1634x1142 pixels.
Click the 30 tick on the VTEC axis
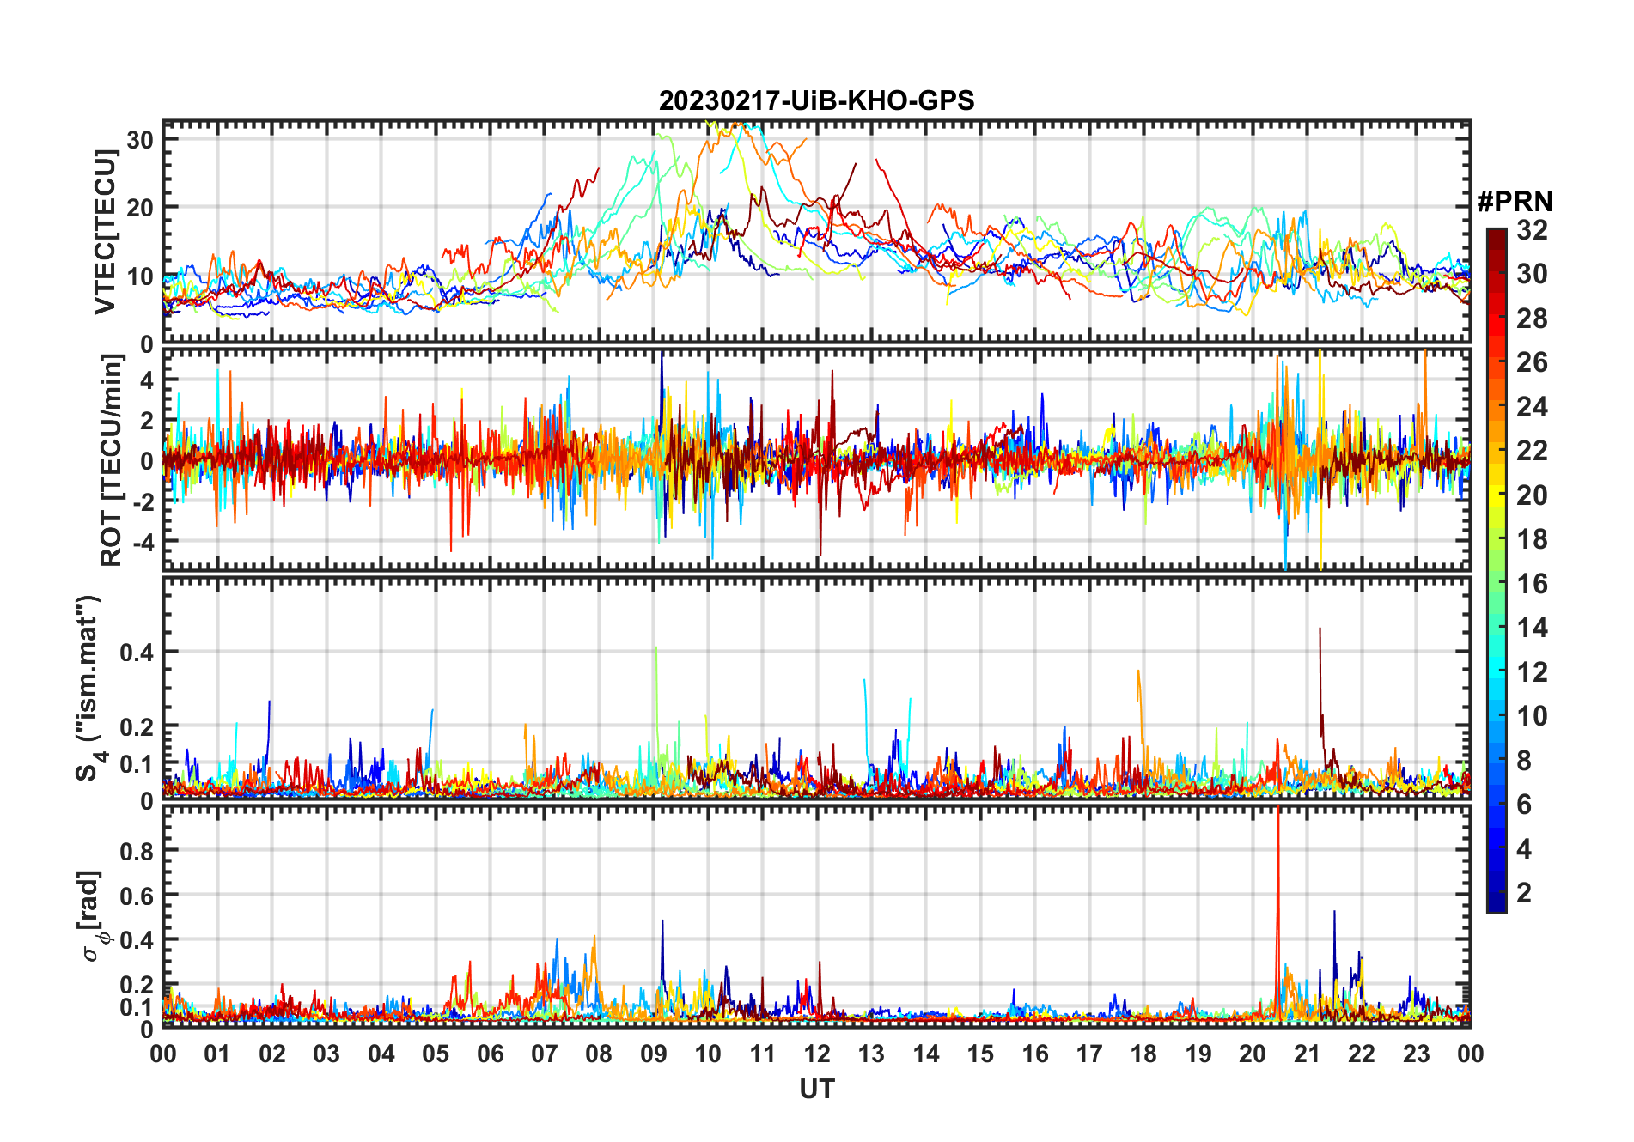140,140
